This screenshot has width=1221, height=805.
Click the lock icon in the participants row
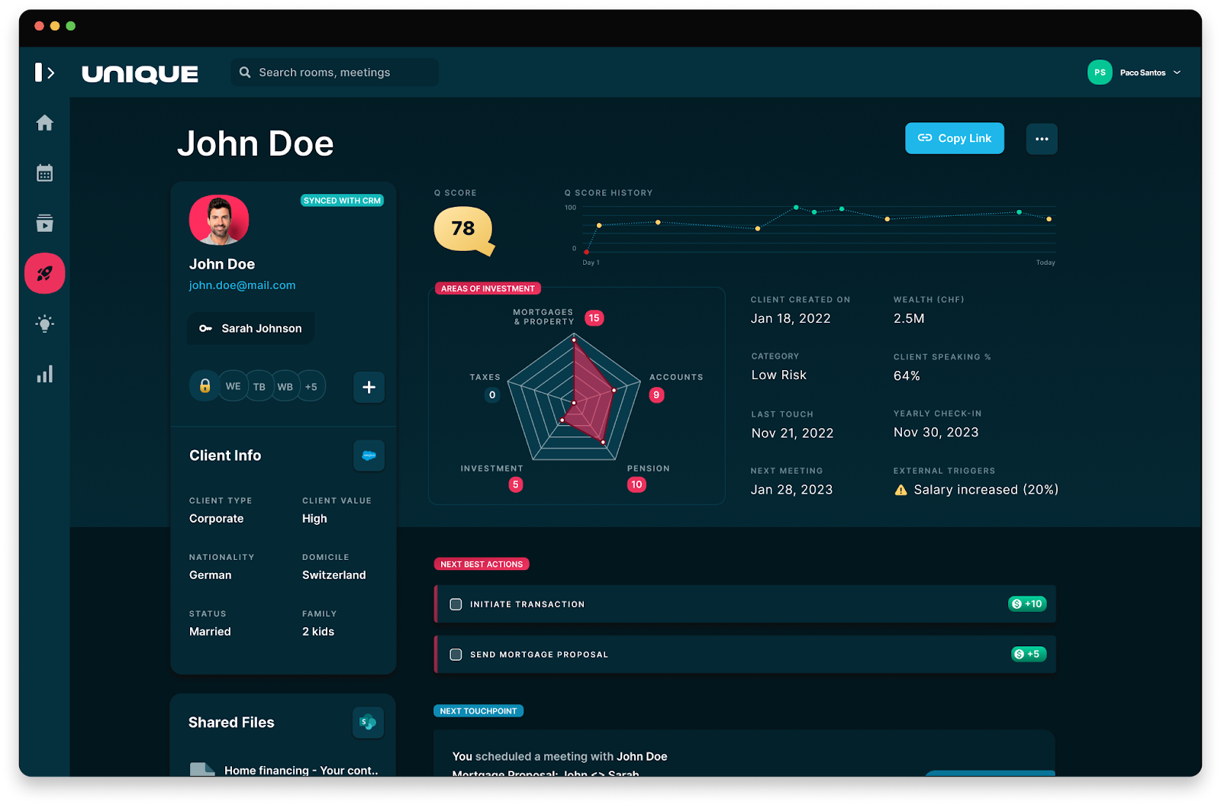pos(205,386)
